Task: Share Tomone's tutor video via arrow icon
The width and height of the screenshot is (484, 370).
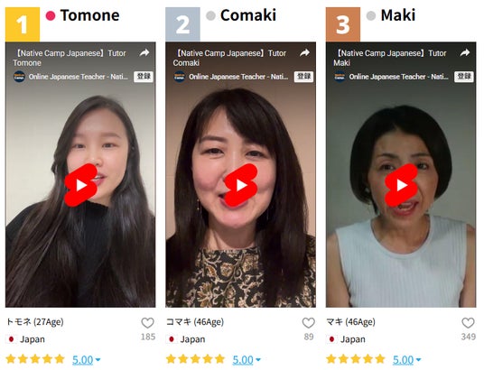Action: pos(144,52)
